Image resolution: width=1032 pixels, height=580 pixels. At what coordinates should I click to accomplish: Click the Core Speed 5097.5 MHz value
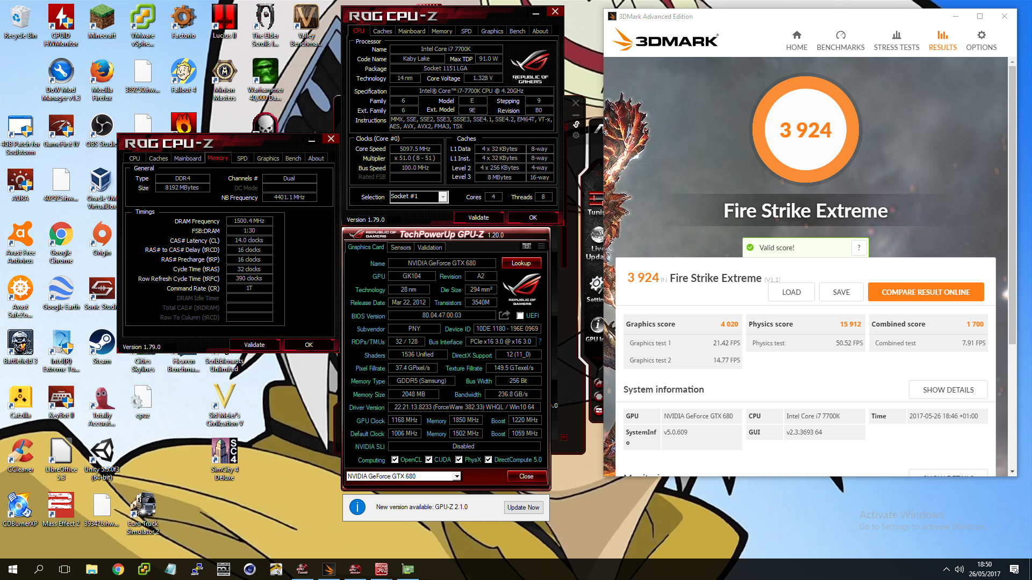point(415,149)
